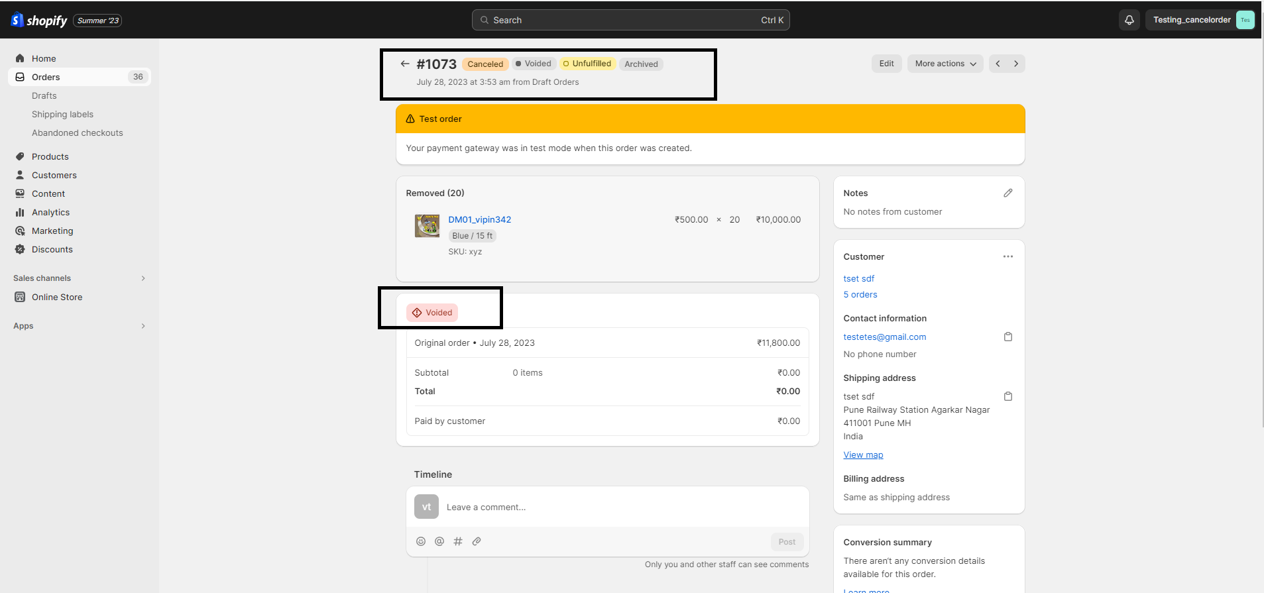Screen dimensions: 1264x593
Task: Click the Discounts badge icon
Action: point(20,249)
